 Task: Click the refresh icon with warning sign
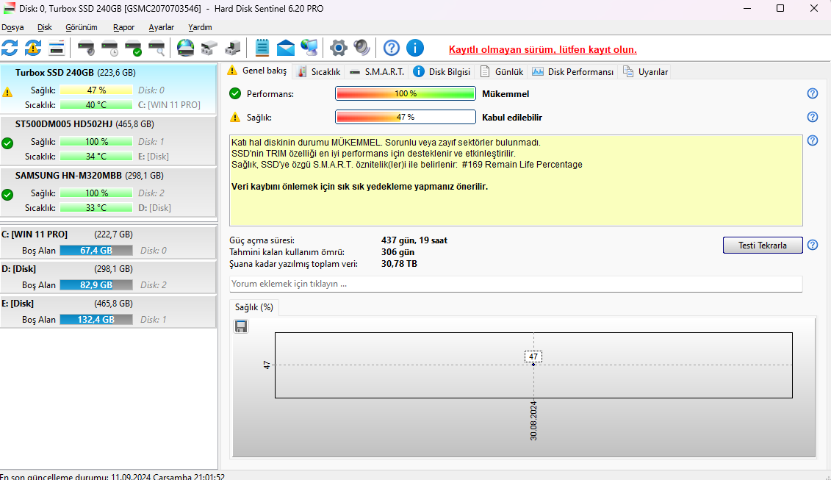pyautogui.click(x=33, y=48)
